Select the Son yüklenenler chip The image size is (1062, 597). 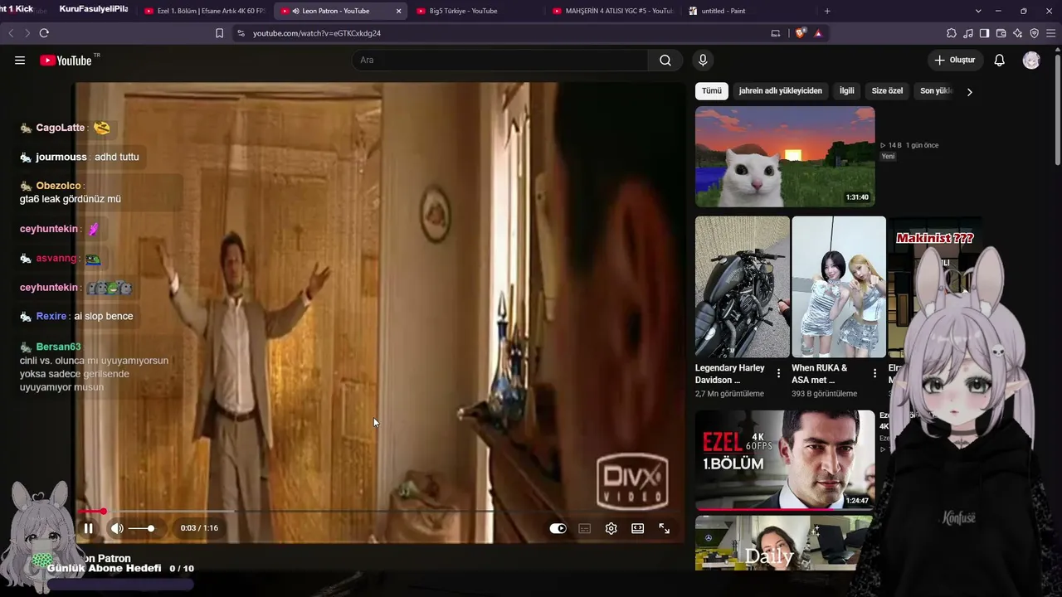click(x=936, y=91)
